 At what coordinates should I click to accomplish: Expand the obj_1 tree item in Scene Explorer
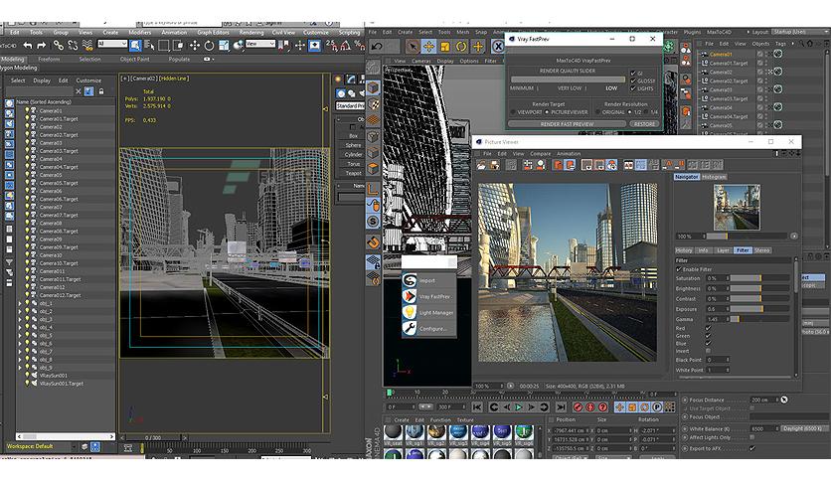click(20, 303)
